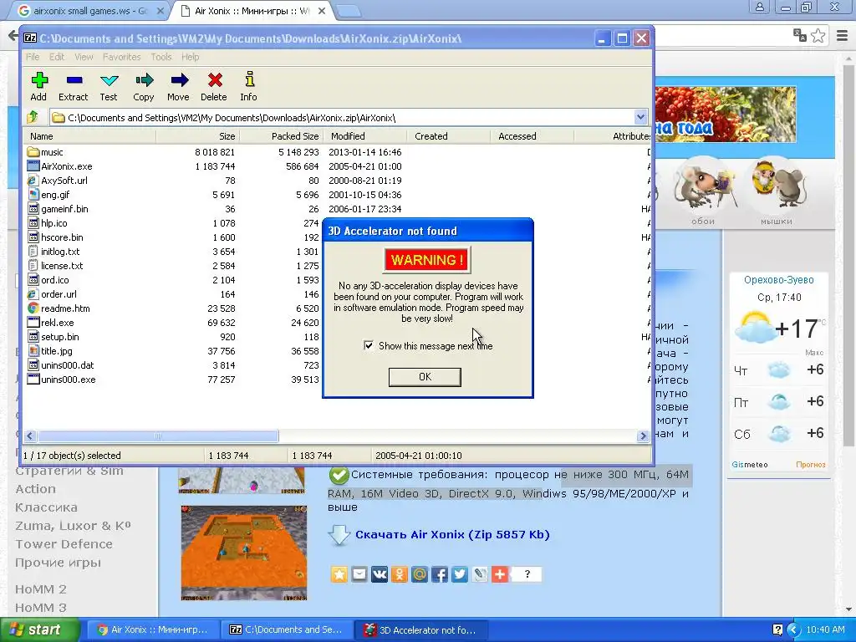The image size is (856, 642).
Task: Open the Action games category link
Action: click(35, 488)
